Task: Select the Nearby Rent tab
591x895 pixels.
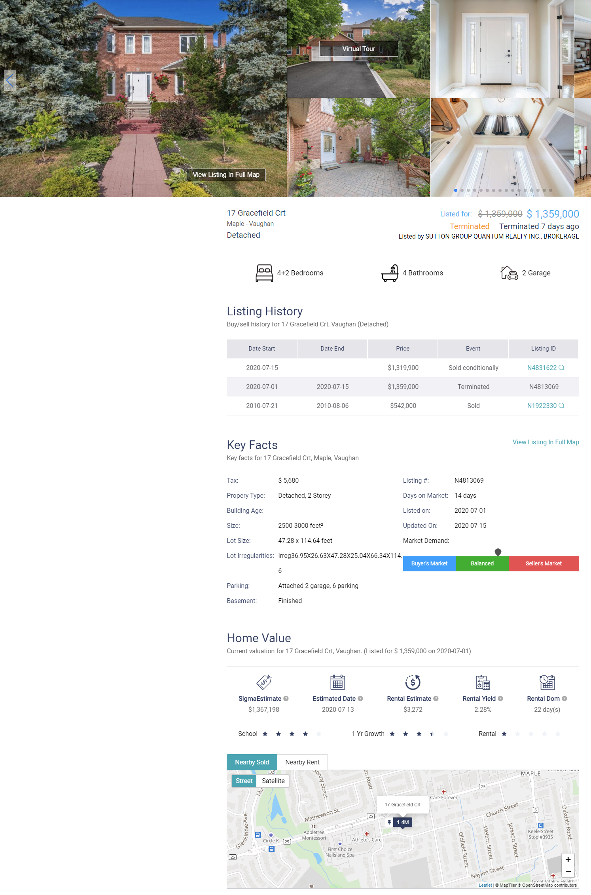Action: (x=302, y=762)
